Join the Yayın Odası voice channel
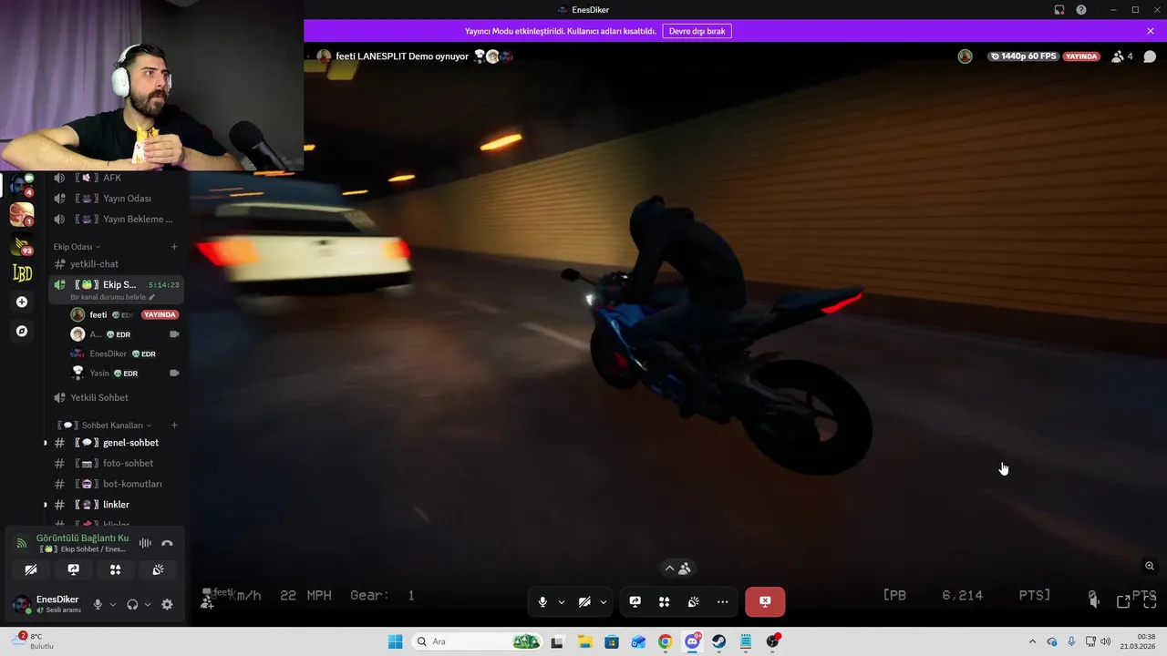Screen dimensions: 1167x656 [x=117, y=199]
